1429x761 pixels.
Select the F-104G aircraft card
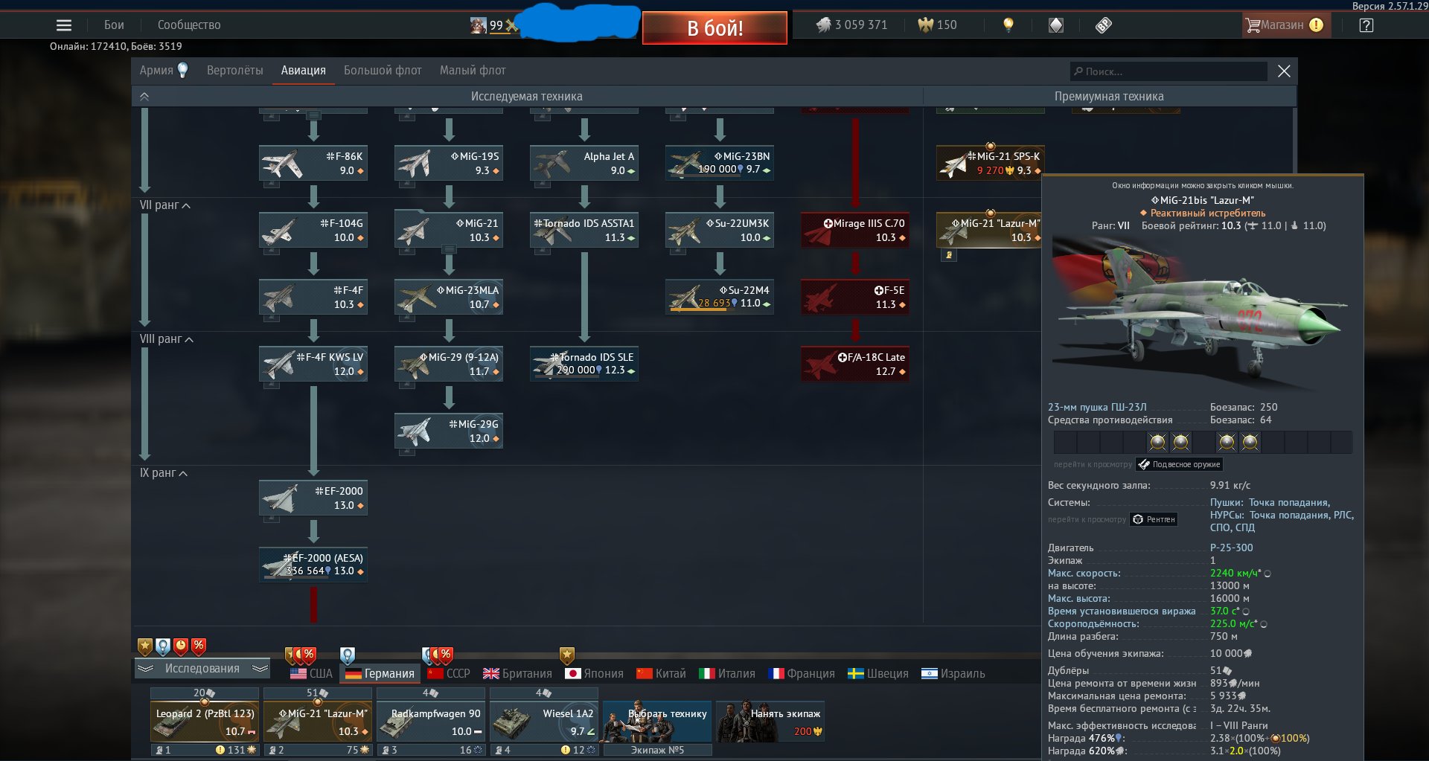click(x=313, y=231)
